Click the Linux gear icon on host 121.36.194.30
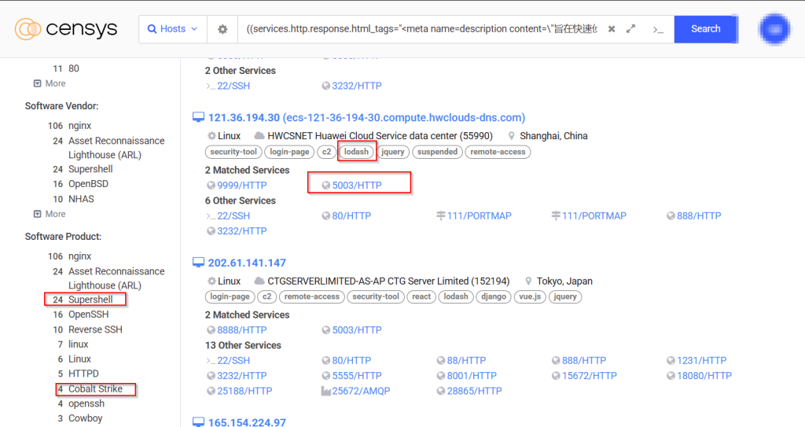The image size is (805, 427). click(211, 136)
